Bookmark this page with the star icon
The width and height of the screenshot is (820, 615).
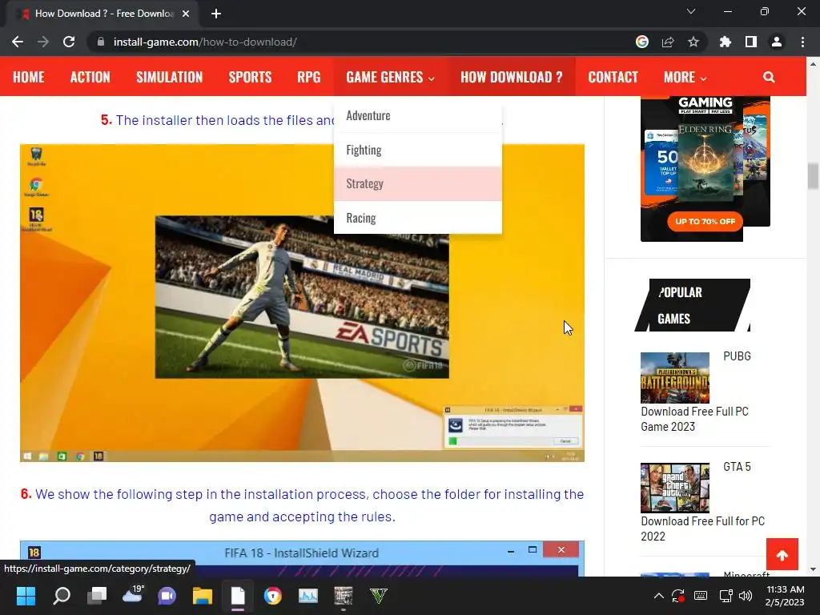[x=693, y=42]
